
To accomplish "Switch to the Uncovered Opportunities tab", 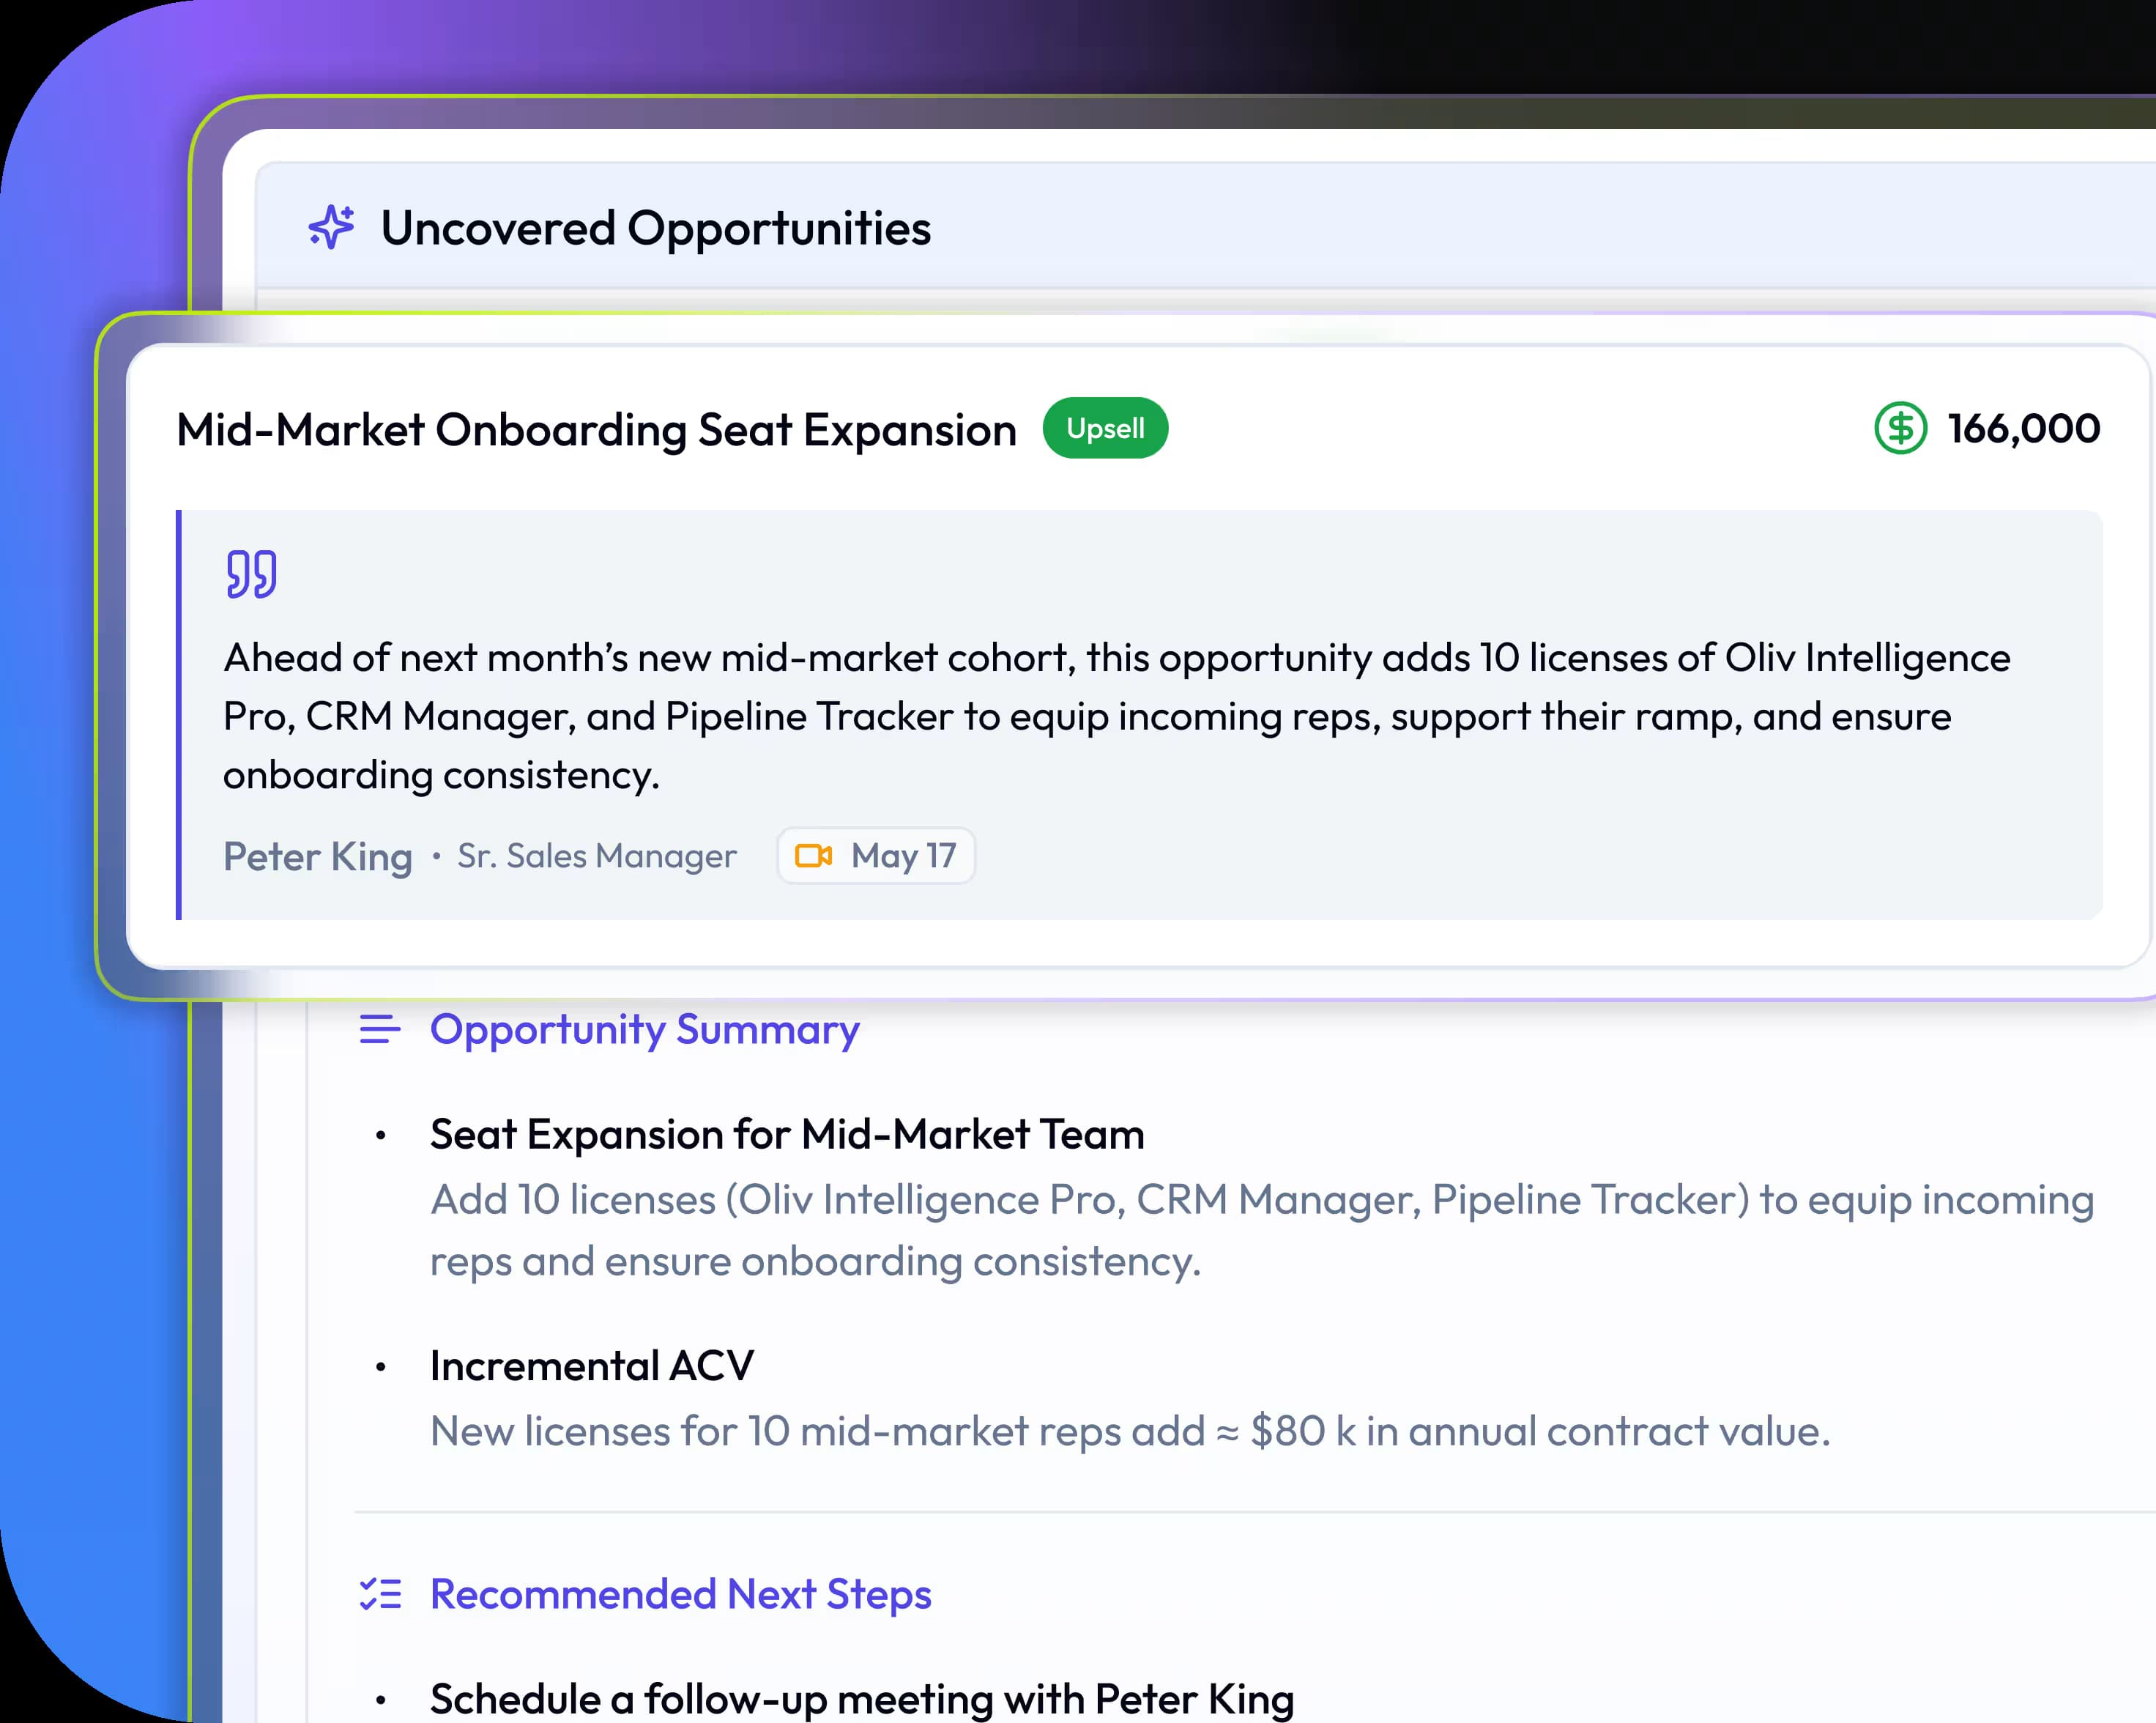I will tap(655, 228).
